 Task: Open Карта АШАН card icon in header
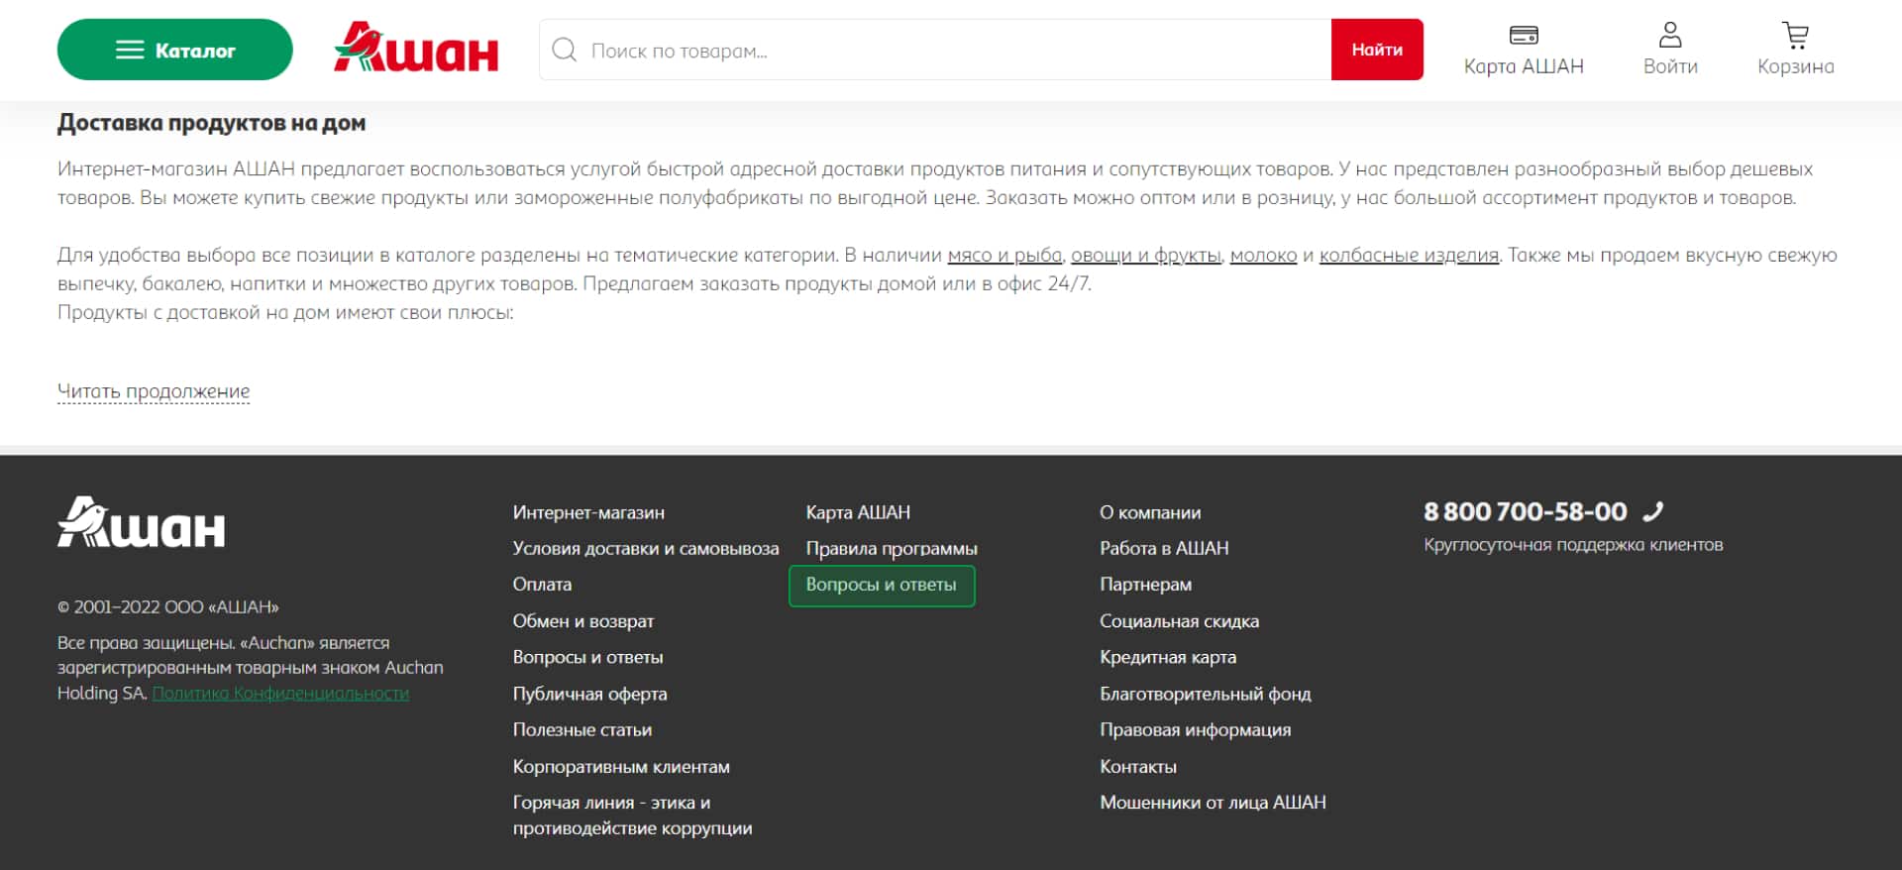click(x=1524, y=36)
